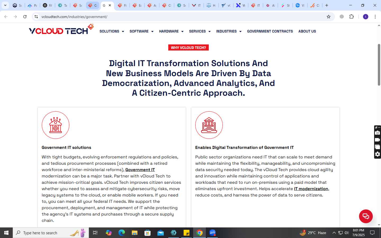Open the tab search dropdown arrow

pos(5,5)
